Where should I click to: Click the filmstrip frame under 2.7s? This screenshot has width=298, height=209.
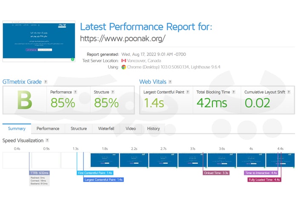(x=163, y=161)
